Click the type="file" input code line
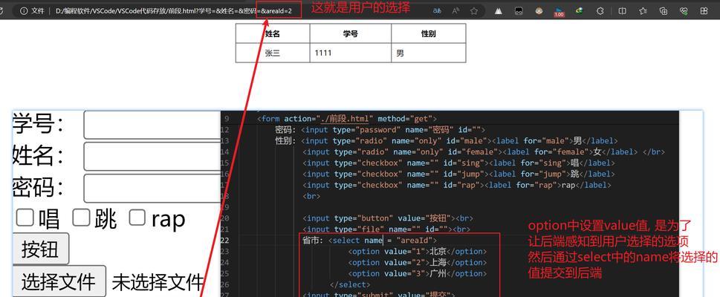 point(386,229)
